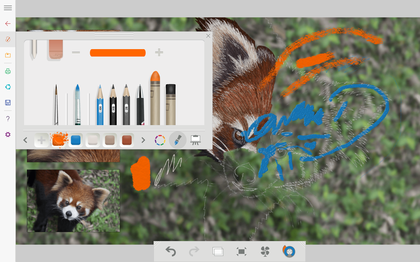Image resolution: width=420 pixels, height=262 pixels.
Task: Open help with question mark icon
Action: pyautogui.click(x=8, y=119)
